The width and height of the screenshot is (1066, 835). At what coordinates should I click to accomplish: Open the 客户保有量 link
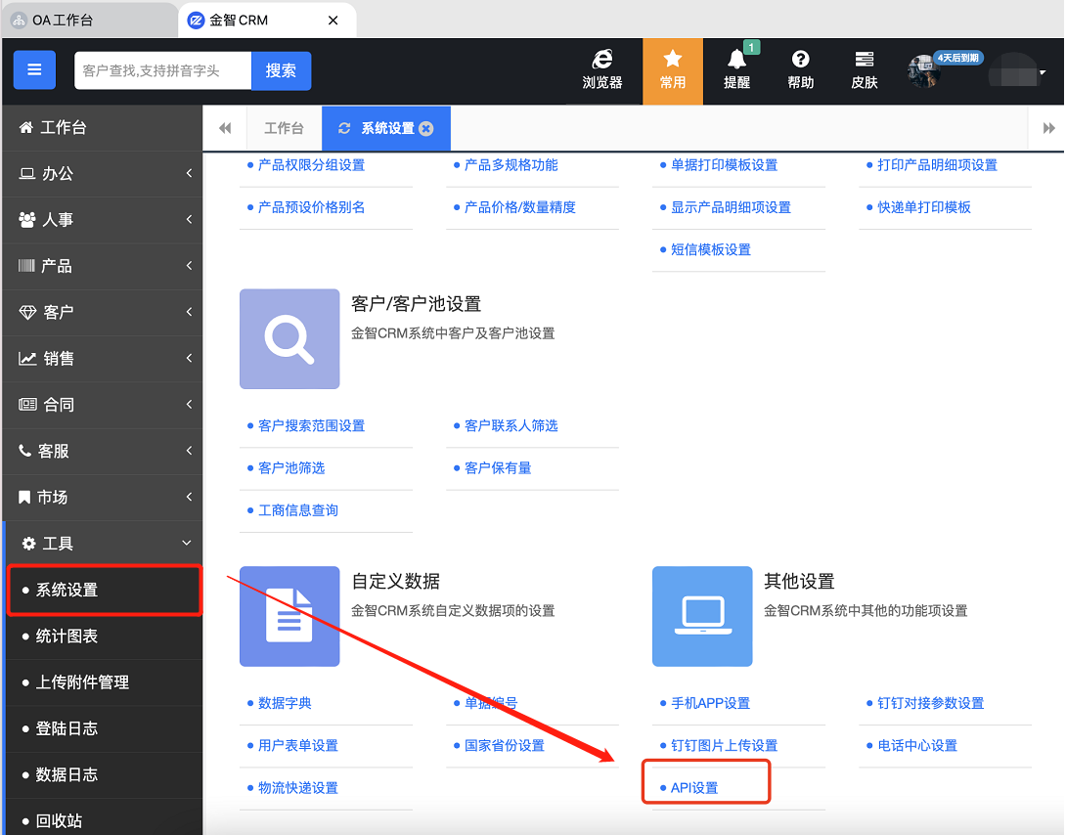[x=498, y=467]
